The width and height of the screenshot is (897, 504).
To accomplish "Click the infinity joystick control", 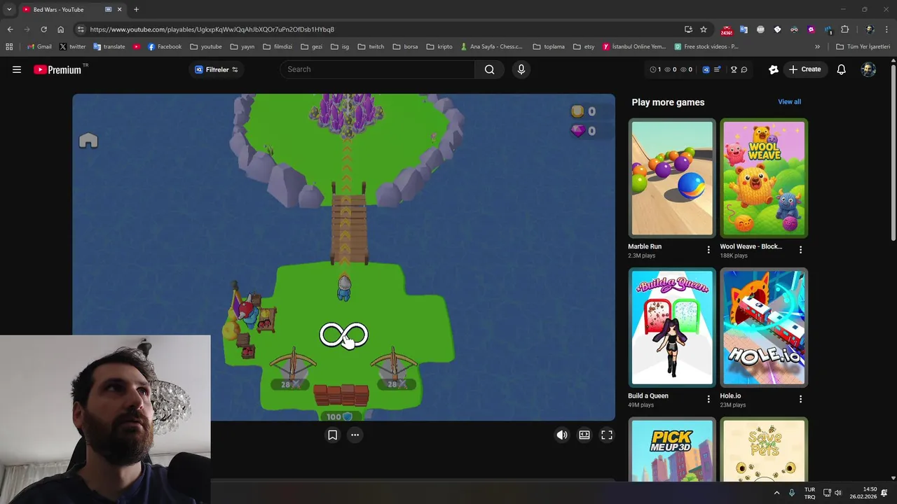I will pyautogui.click(x=343, y=335).
